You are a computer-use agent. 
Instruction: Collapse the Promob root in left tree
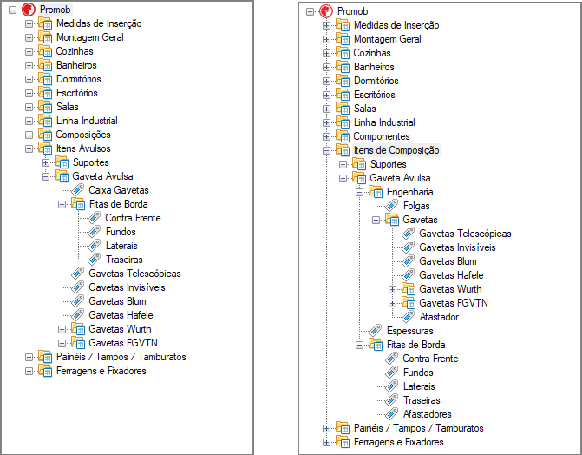[12, 10]
